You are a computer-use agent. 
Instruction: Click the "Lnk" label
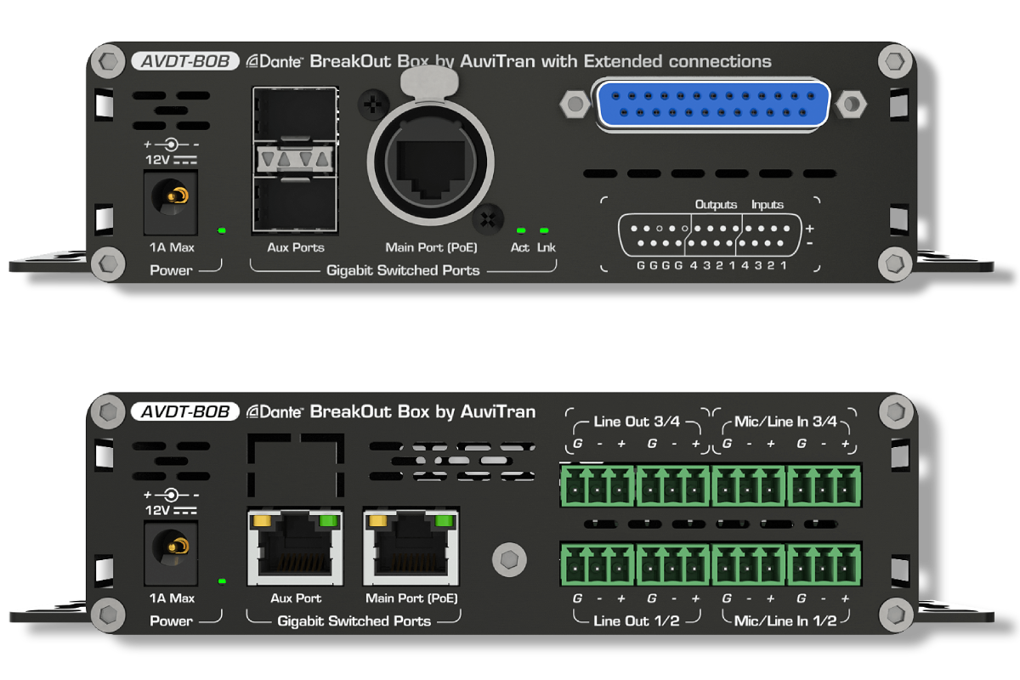coord(547,247)
